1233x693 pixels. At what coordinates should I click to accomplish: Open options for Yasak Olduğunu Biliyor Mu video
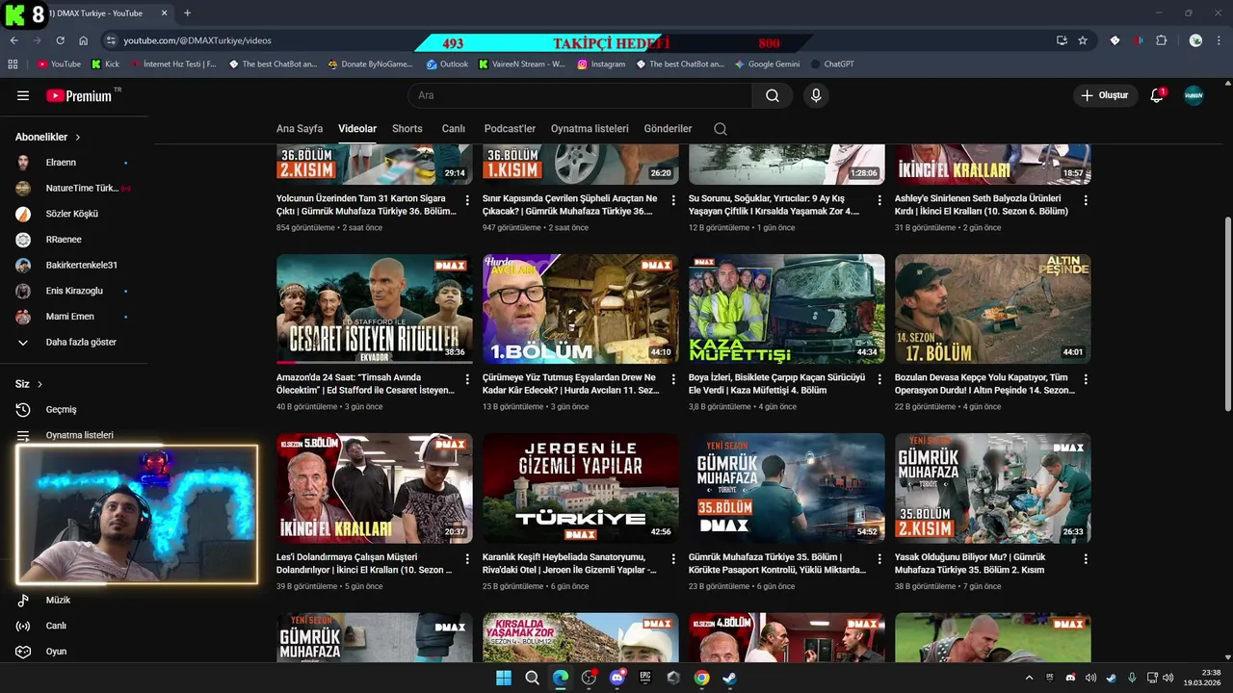[1086, 558]
